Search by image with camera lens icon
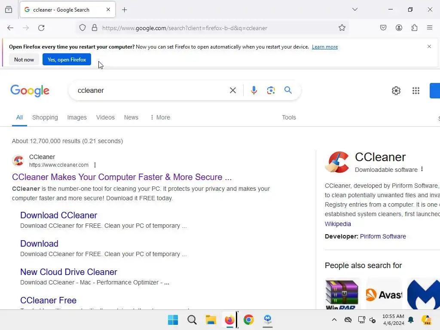Screen dimensions: 440x330 coord(271,90)
